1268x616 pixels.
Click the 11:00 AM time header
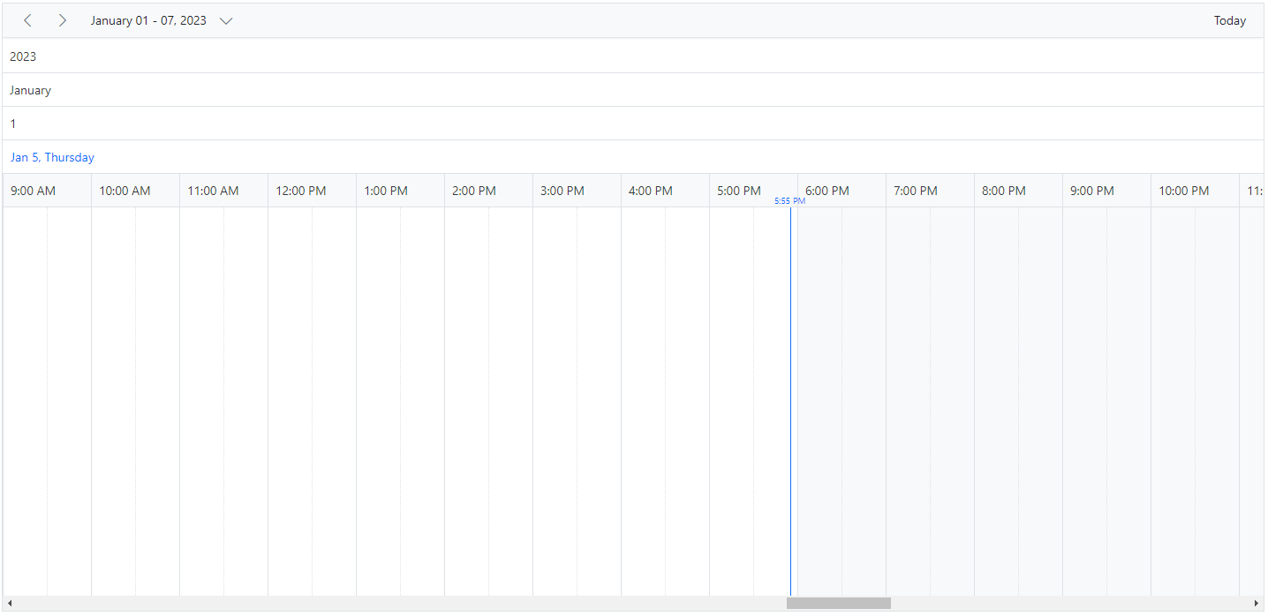tap(223, 191)
